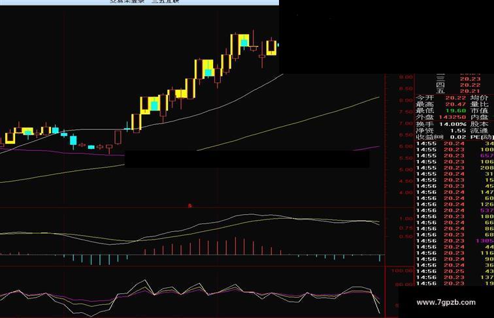Click the order level 三 price 20.23
Viewport: 494px width, 318px height.
tap(470, 79)
